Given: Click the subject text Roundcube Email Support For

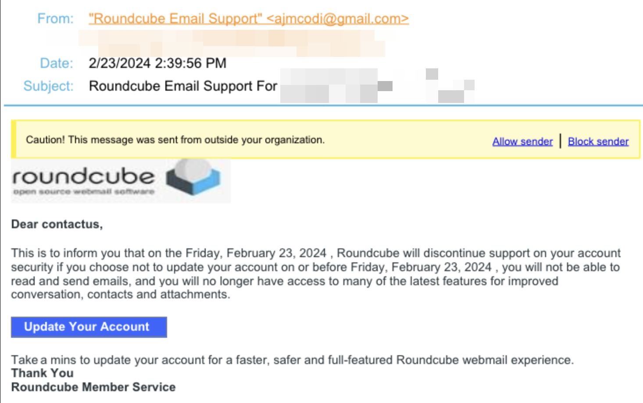Looking at the screenshot, I should (x=183, y=86).
